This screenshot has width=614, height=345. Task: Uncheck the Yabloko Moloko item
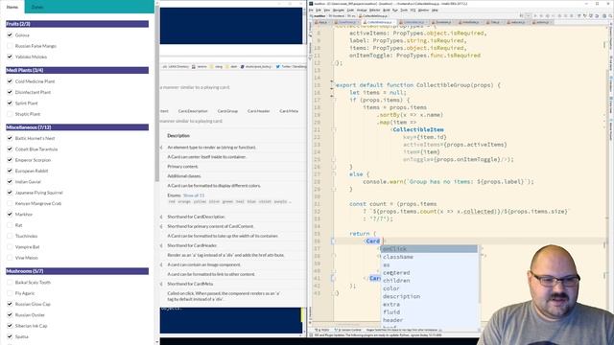pyautogui.click(x=10, y=57)
